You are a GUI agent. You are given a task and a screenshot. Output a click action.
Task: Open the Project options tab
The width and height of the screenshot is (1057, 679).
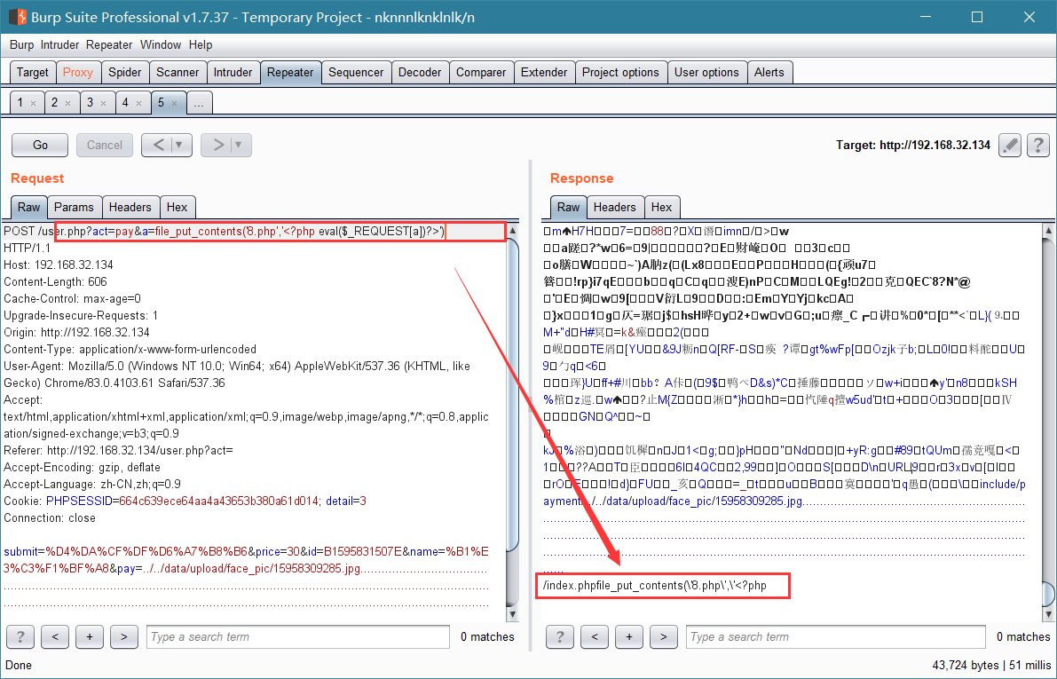click(x=620, y=72)
